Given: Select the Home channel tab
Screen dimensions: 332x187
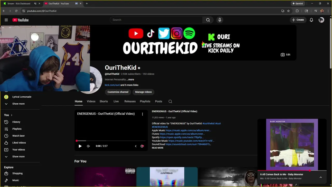Looking at the screenshot, I should [79, 101].
